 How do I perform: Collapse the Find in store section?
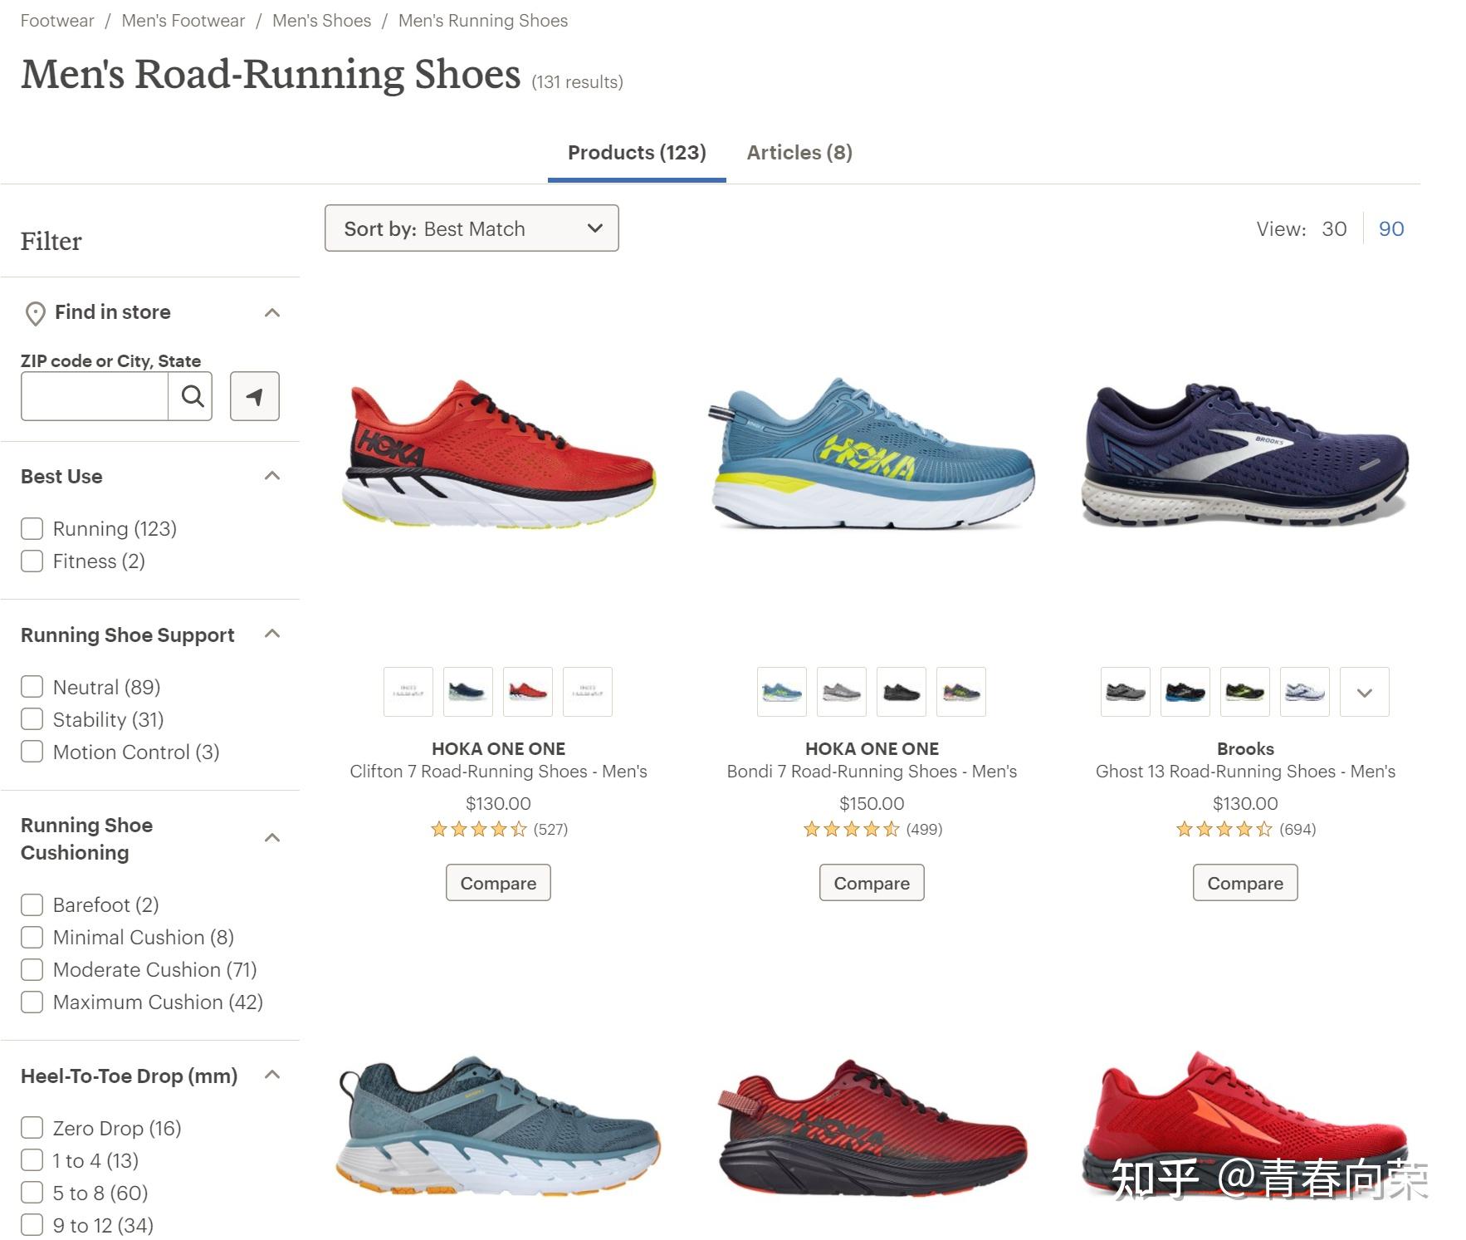click(x=272, y=313)
